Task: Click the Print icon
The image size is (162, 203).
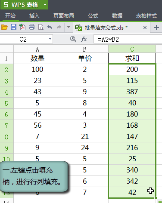Action: pyautogui.click(x=31, y=27)
